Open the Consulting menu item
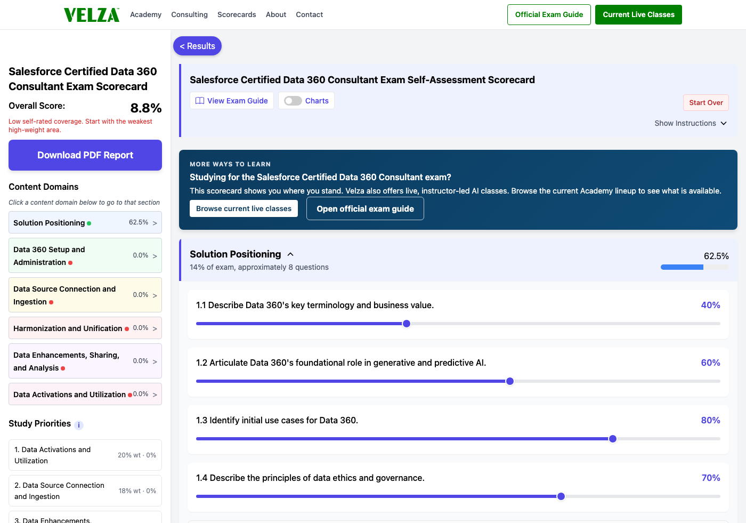The image size is (746, 523). tap(189, 15)
